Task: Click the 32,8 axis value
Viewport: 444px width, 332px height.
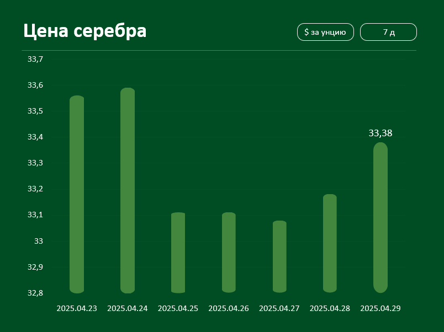Action: (x=35, y=293)
